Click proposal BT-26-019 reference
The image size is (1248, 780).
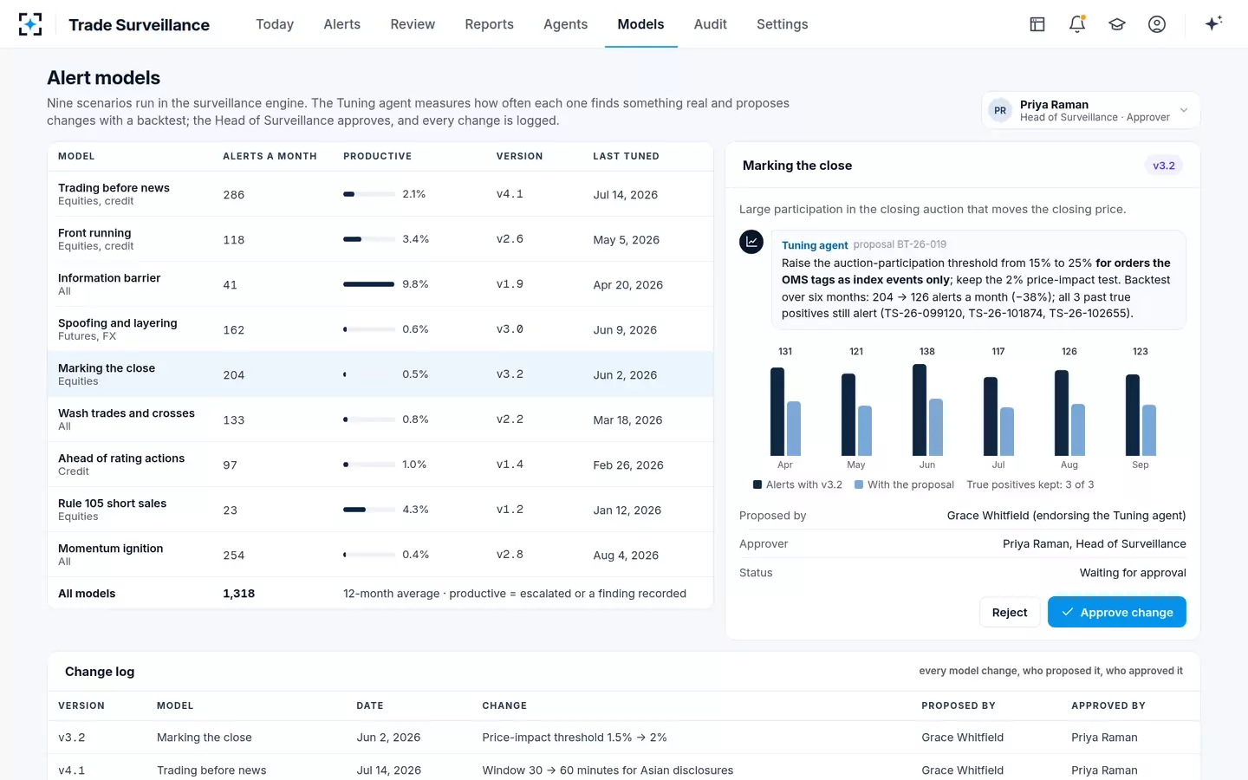coord(900,244)
